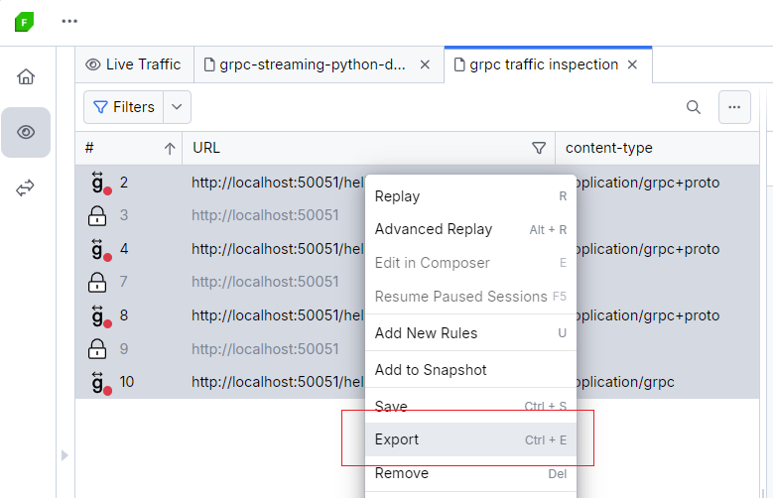Choose Save in the context menu
The height and width of the screenshot is (498, 773).
click(x=470, y=407)
